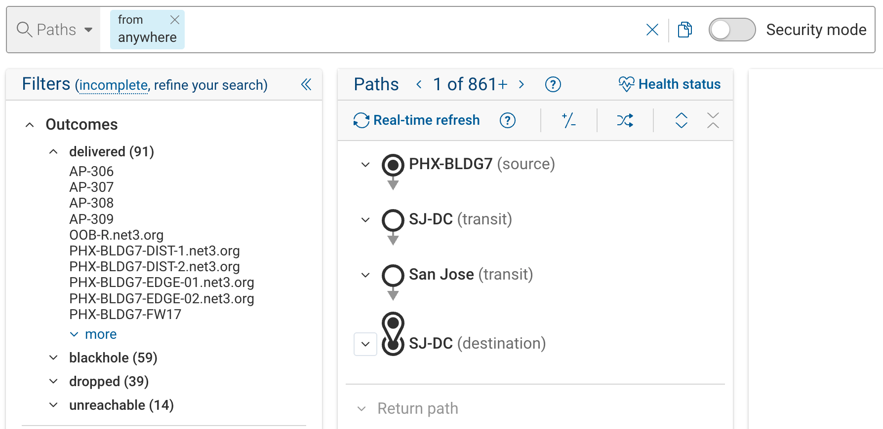Click the SJ-DC transit node circle
The height and width of the screenshot is (429, 883).
[x=393, y=220]
